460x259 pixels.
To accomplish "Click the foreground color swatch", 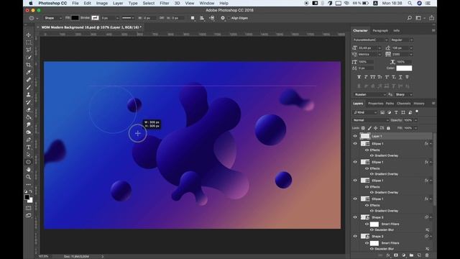I will click(27, 197).
